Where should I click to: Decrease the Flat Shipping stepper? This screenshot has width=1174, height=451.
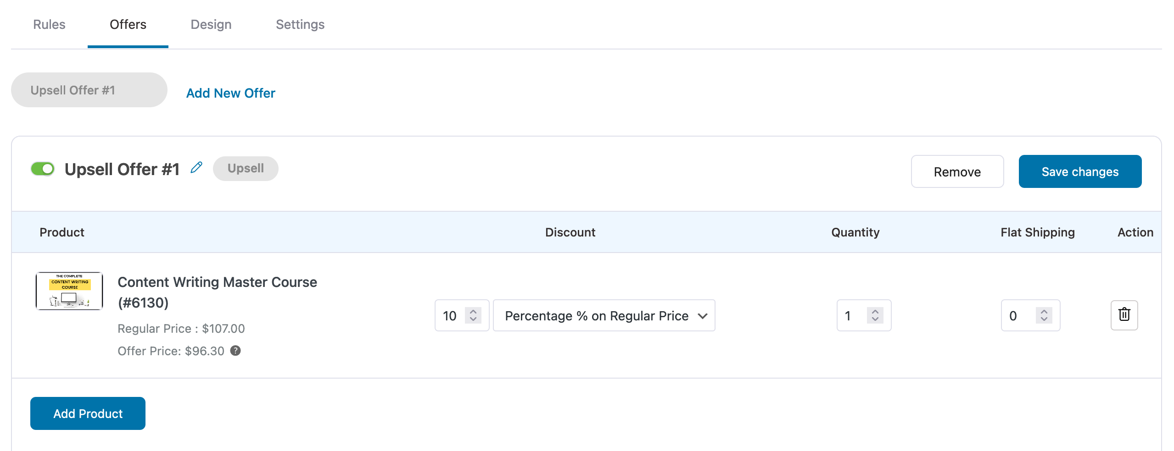pyautogui.click(x=1044, y=320)
